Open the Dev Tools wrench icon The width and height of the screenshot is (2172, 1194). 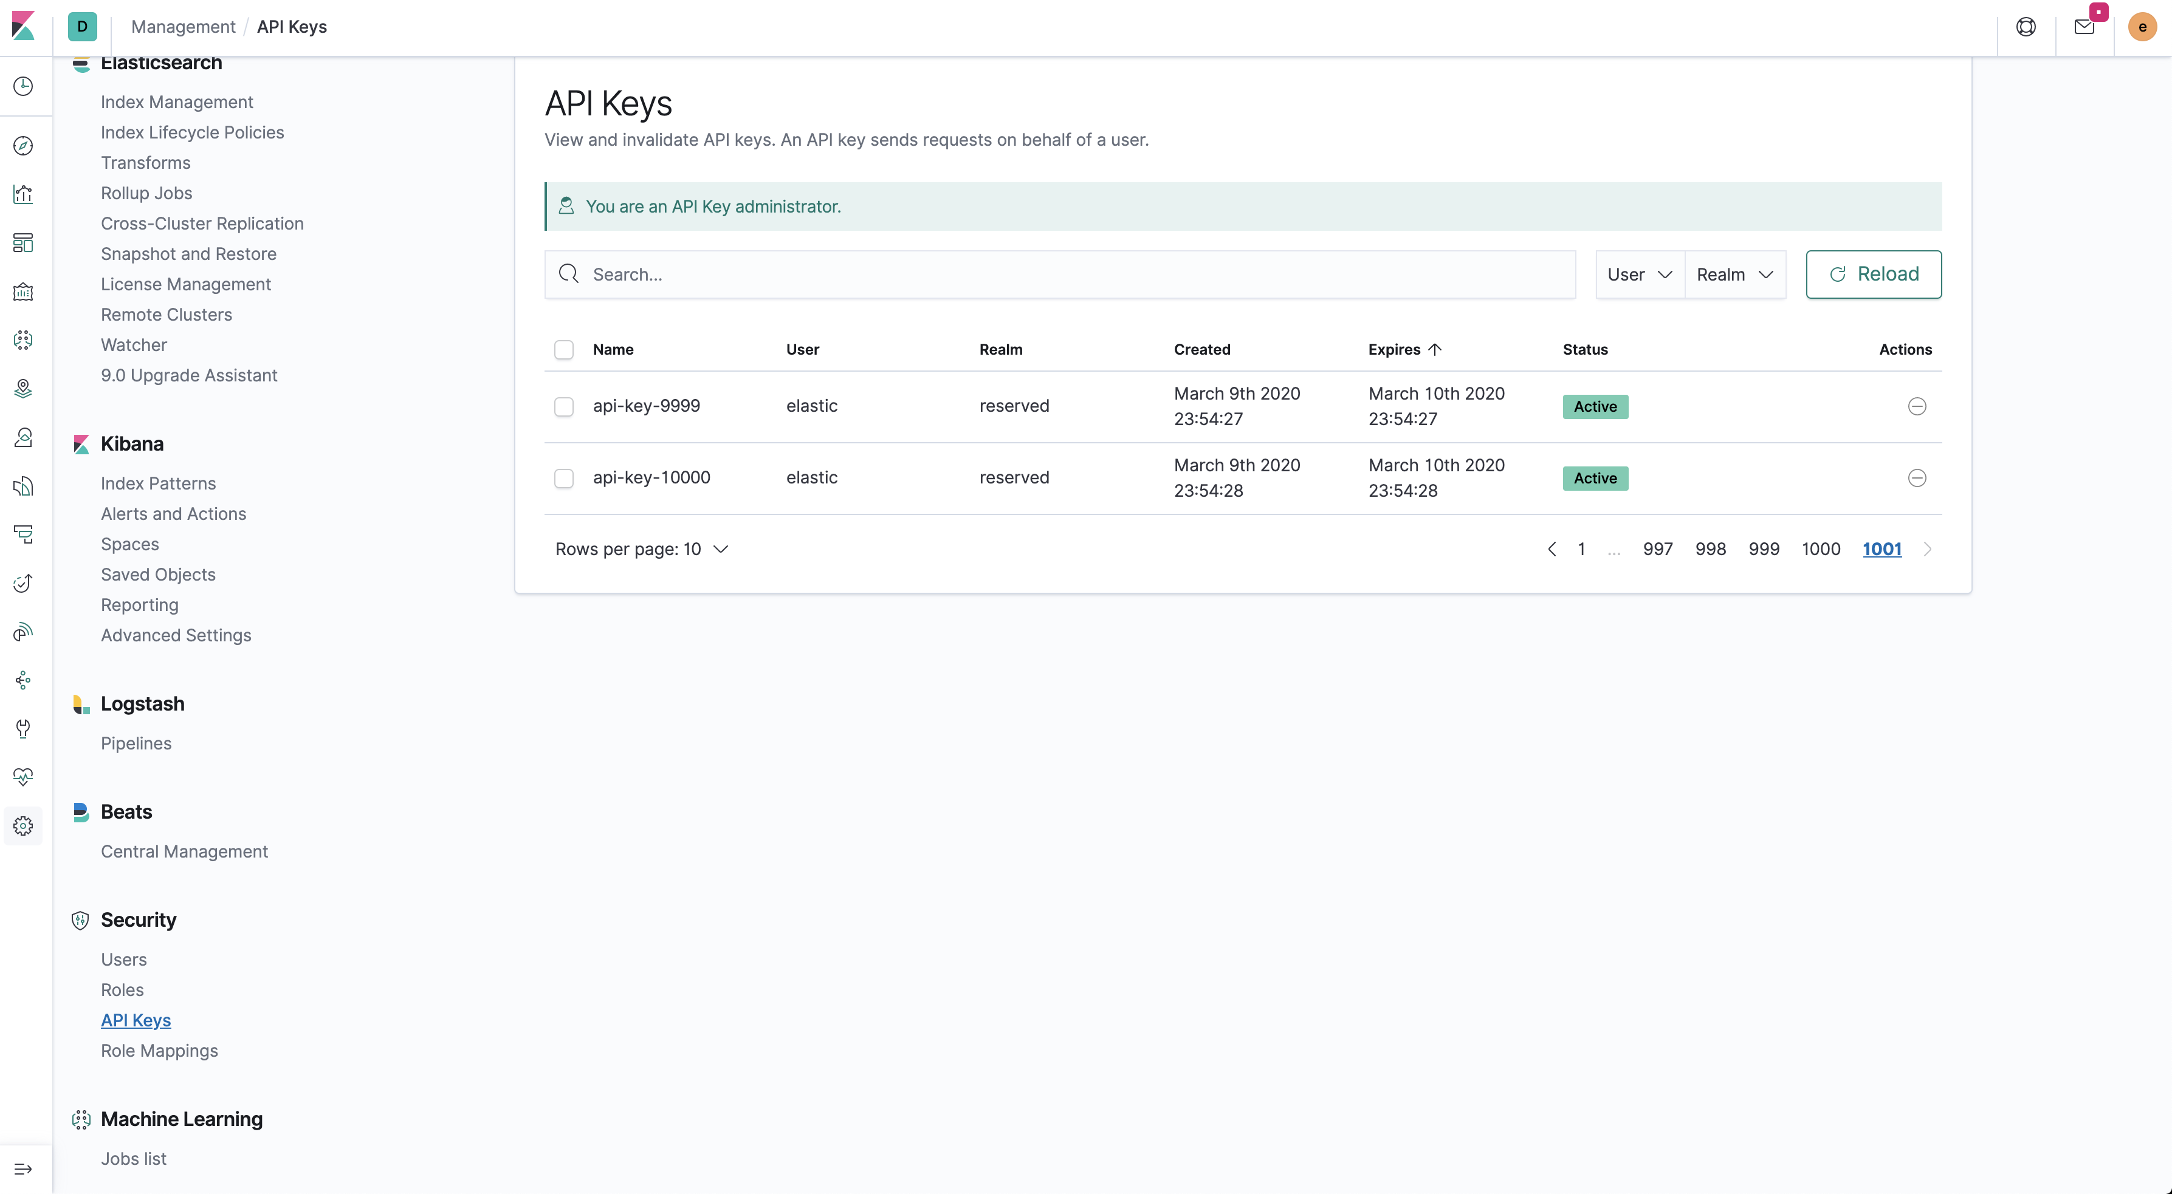(24, 728)
